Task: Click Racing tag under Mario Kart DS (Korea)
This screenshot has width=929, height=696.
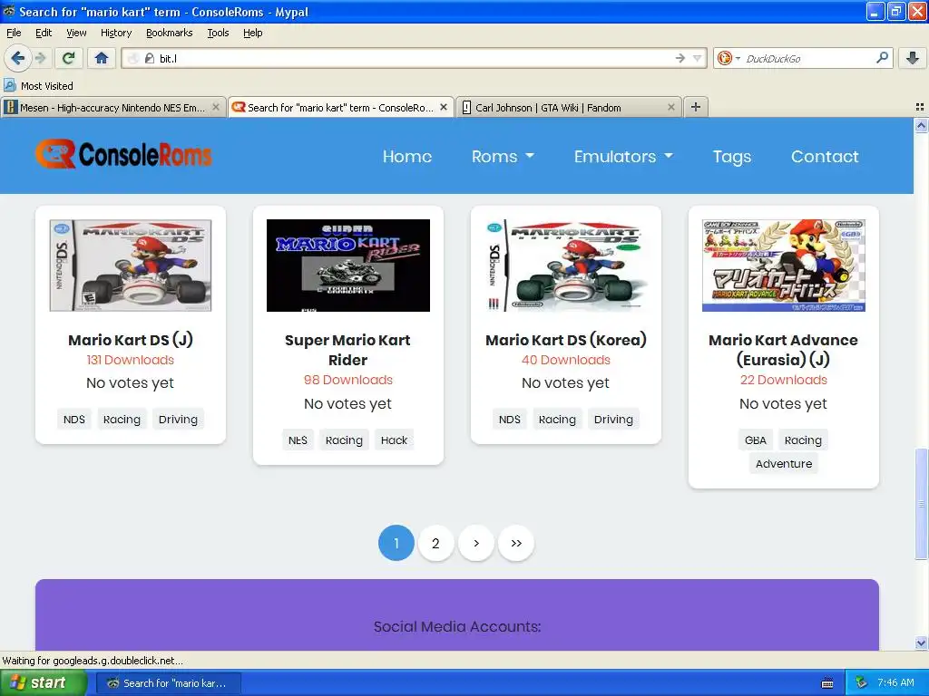Action: [557, 419]
